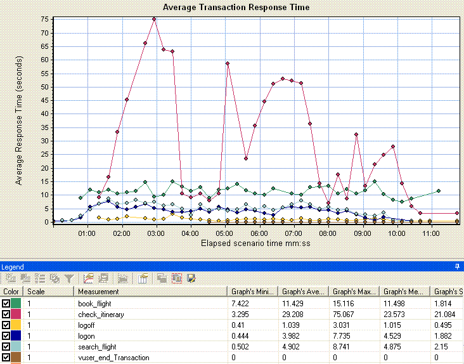Click the colored line graph icon in Legend toolbar
Image resolution: width=464 pixels, height=364 pixels.
coord(88,278)
